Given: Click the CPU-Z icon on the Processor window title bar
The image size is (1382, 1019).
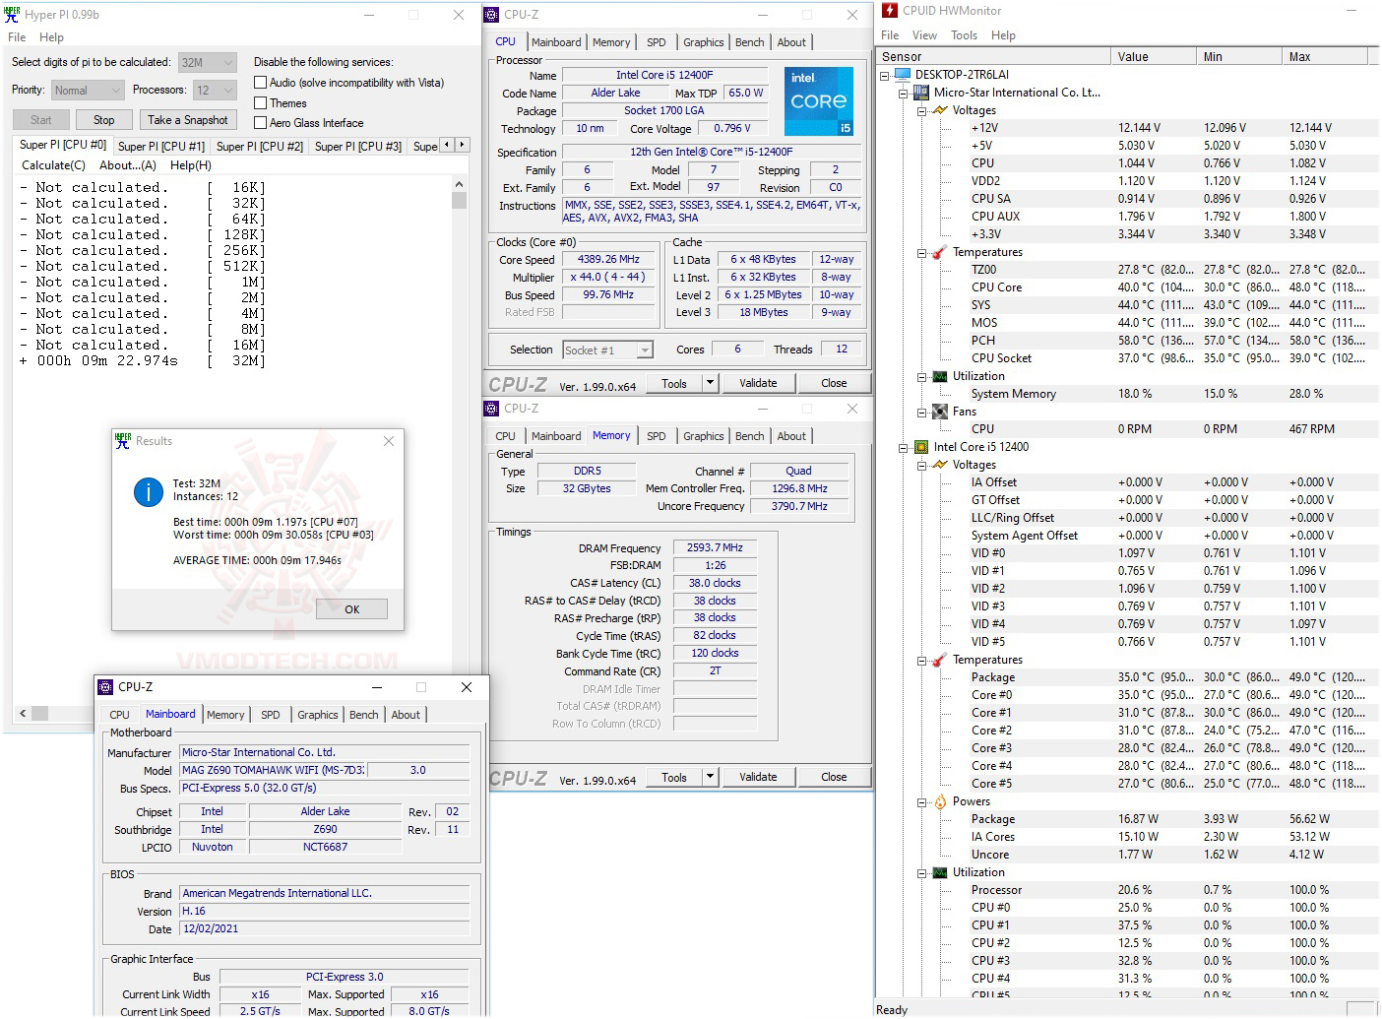Looking at the screenshot, I should (491, 15).
